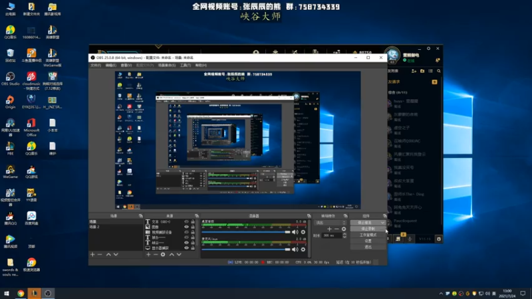Click notification bell in game client window

[x=438, y=60]
